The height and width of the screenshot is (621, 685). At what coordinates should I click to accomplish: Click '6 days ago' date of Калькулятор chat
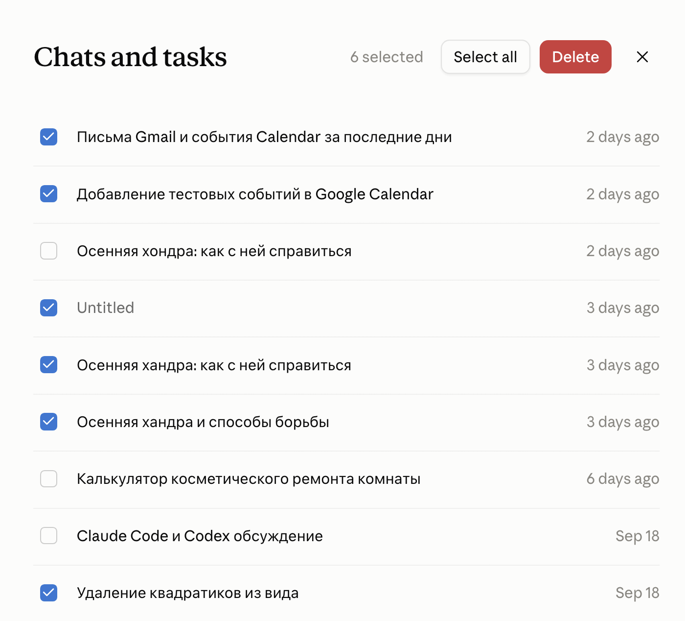tap(623, 479)
